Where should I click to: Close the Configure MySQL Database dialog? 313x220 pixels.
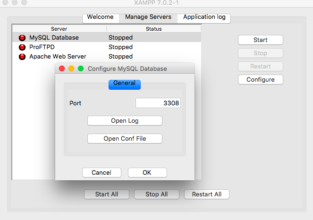[x=62, y=68]
